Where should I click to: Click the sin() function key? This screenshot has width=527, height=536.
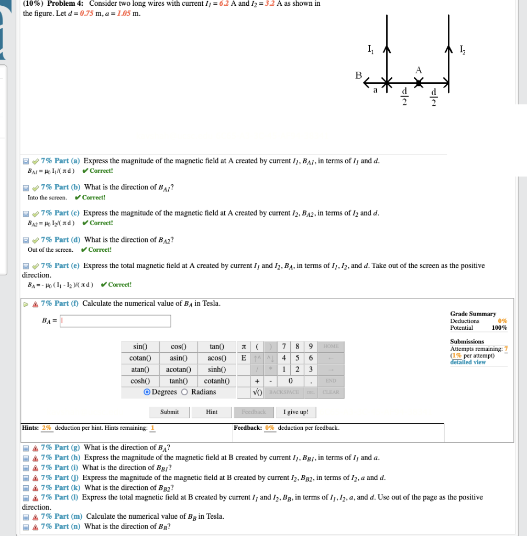pyautogui.click(x=139, y=347)
